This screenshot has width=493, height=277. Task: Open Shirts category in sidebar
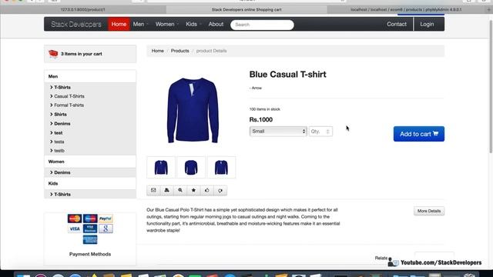tap(60, 115)
